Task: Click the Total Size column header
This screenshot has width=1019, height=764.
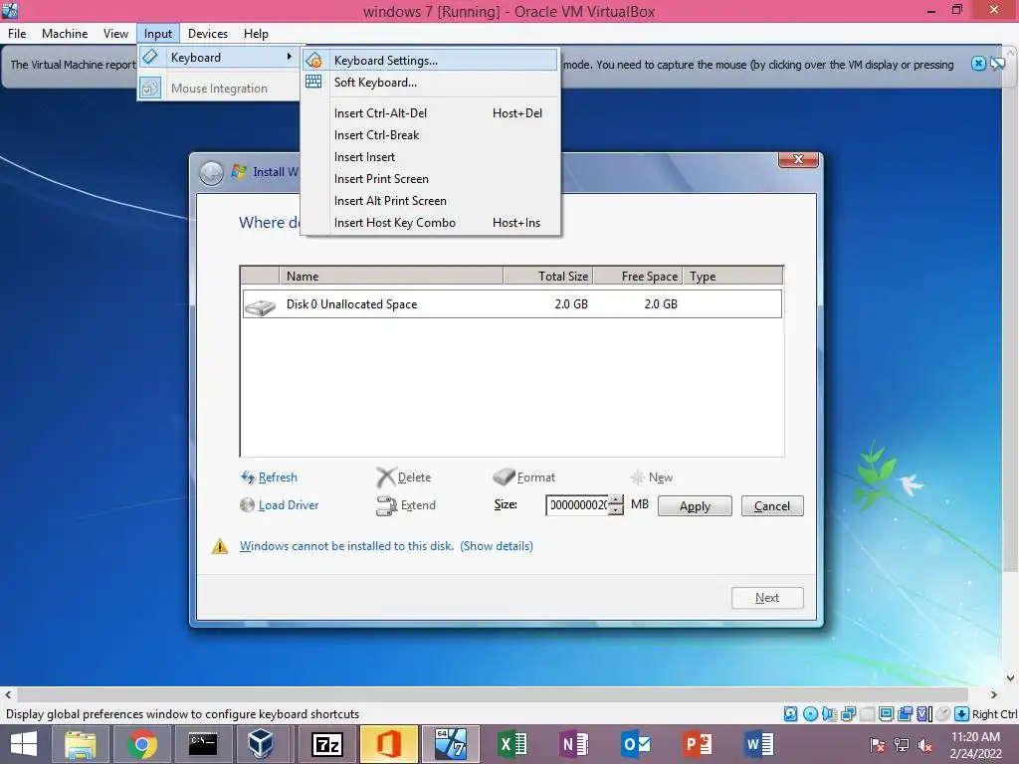Action: 548,277
